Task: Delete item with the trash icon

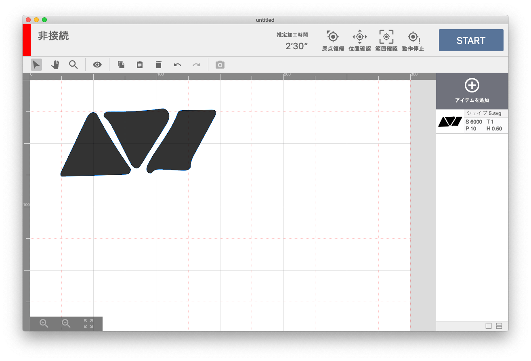Action: [x=159, y=65]
